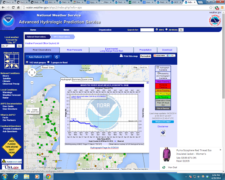Open the browser home page icon
This screenshot has width=225, height=180.
click(x=18, y=8)
